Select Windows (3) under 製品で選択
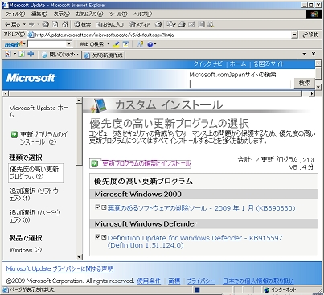The height and width of the screenshot is (295, 324). (26, 250)
